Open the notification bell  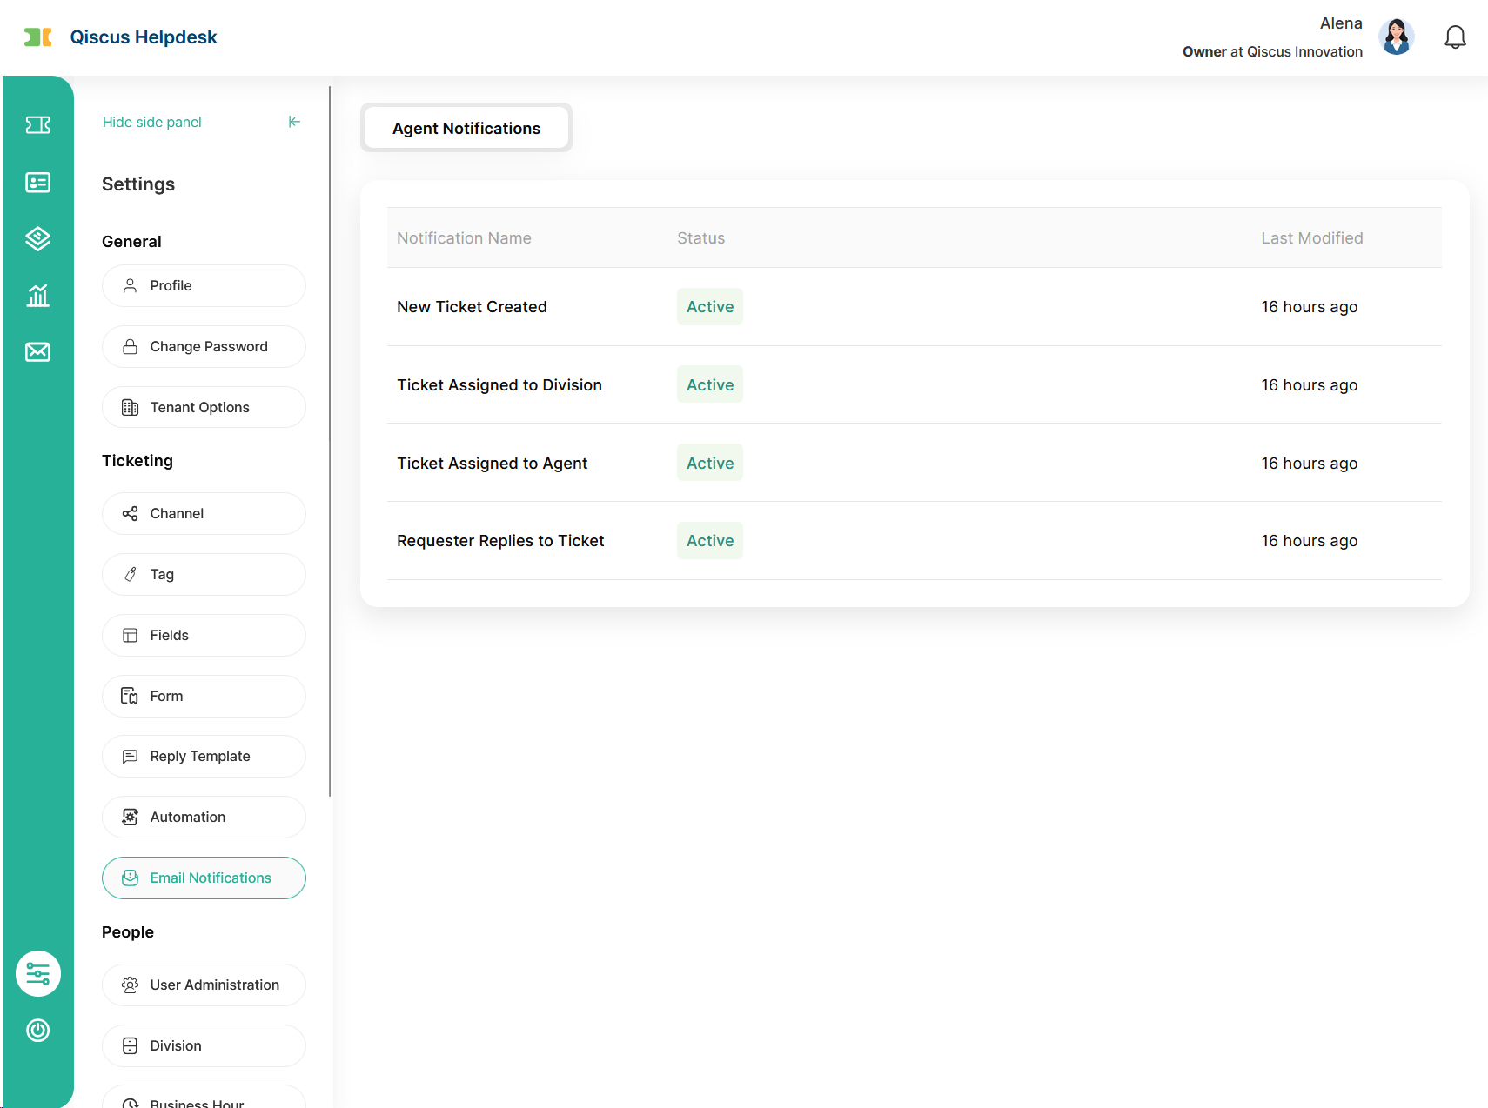point(1455,37)
